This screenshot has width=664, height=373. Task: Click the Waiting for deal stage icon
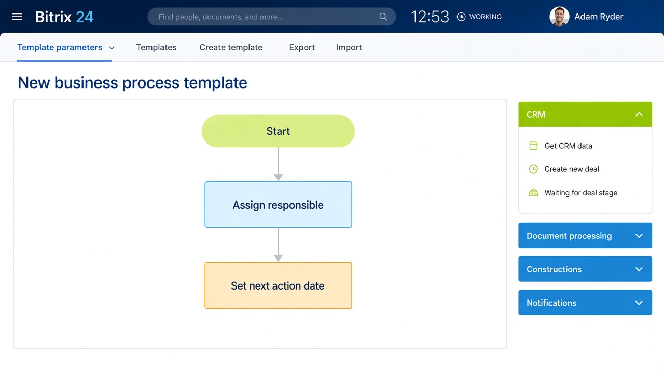click(533, 193)
